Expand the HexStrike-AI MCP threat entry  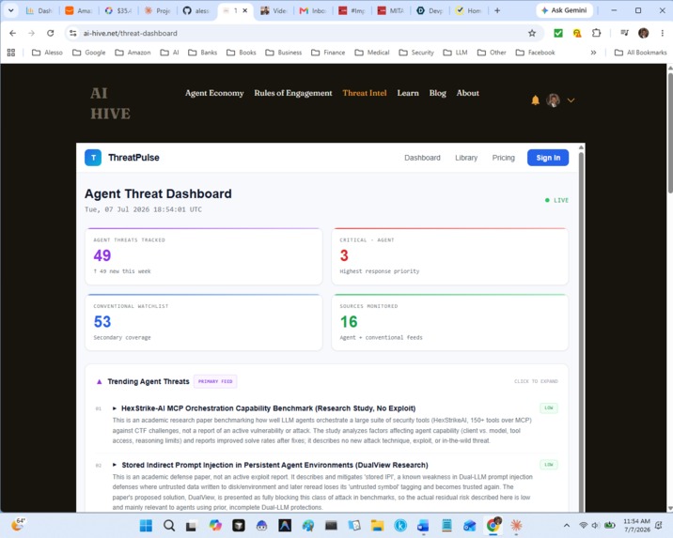(268, 408)
